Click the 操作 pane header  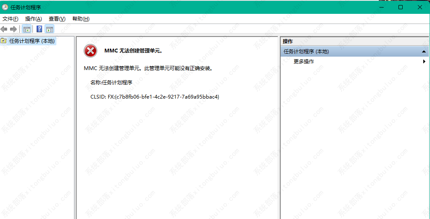pyautogui.click(x=355, y=42)
